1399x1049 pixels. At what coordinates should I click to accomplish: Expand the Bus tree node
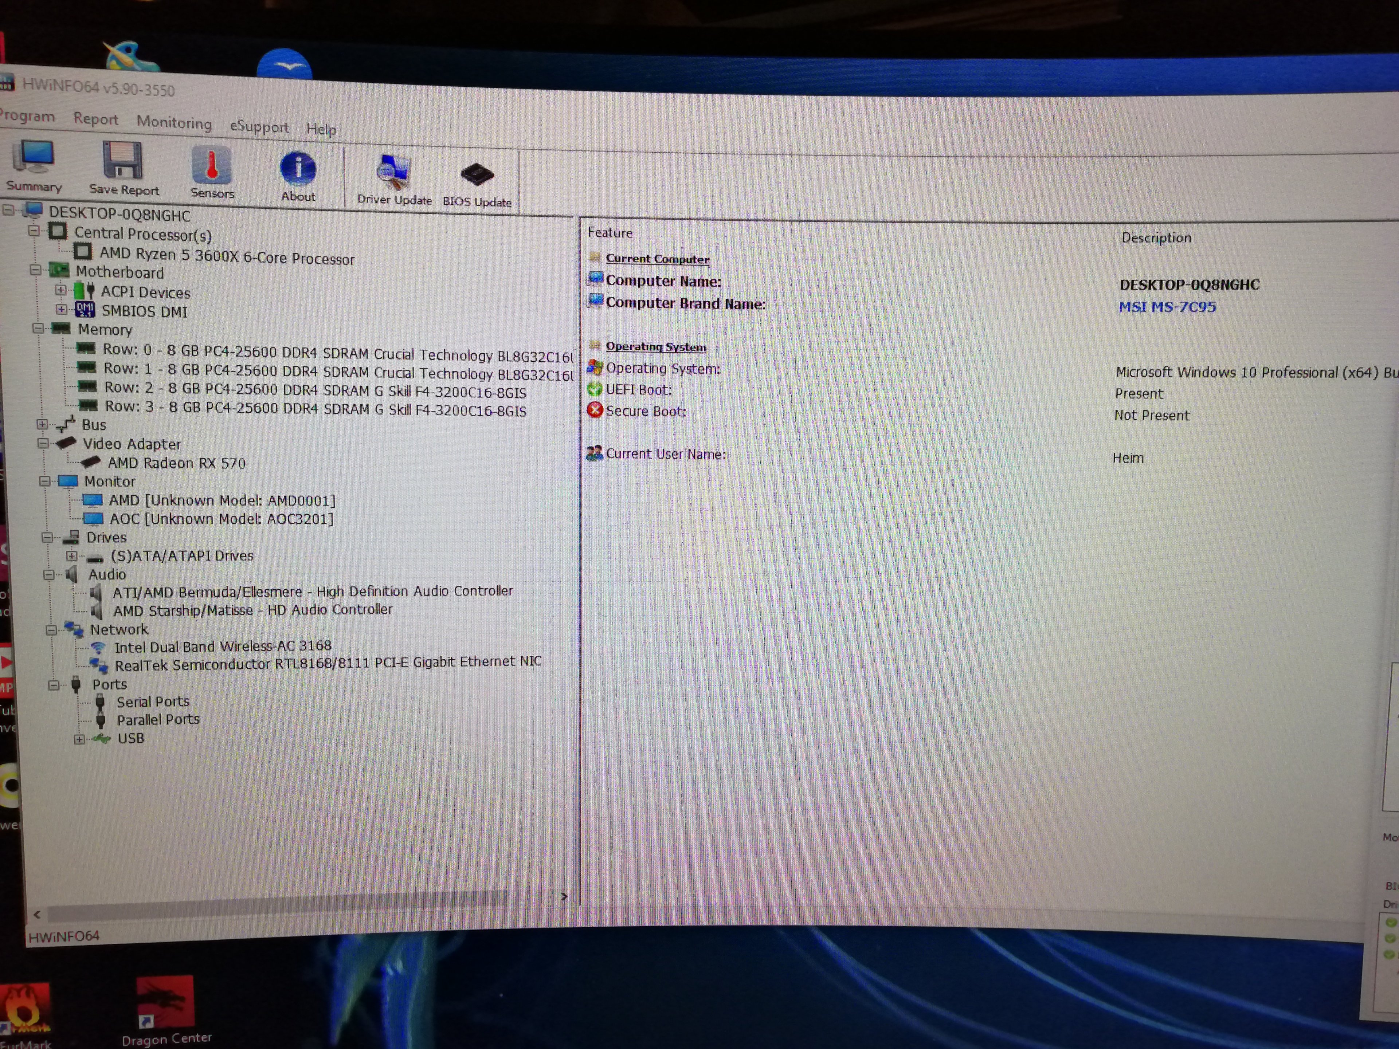42,424
